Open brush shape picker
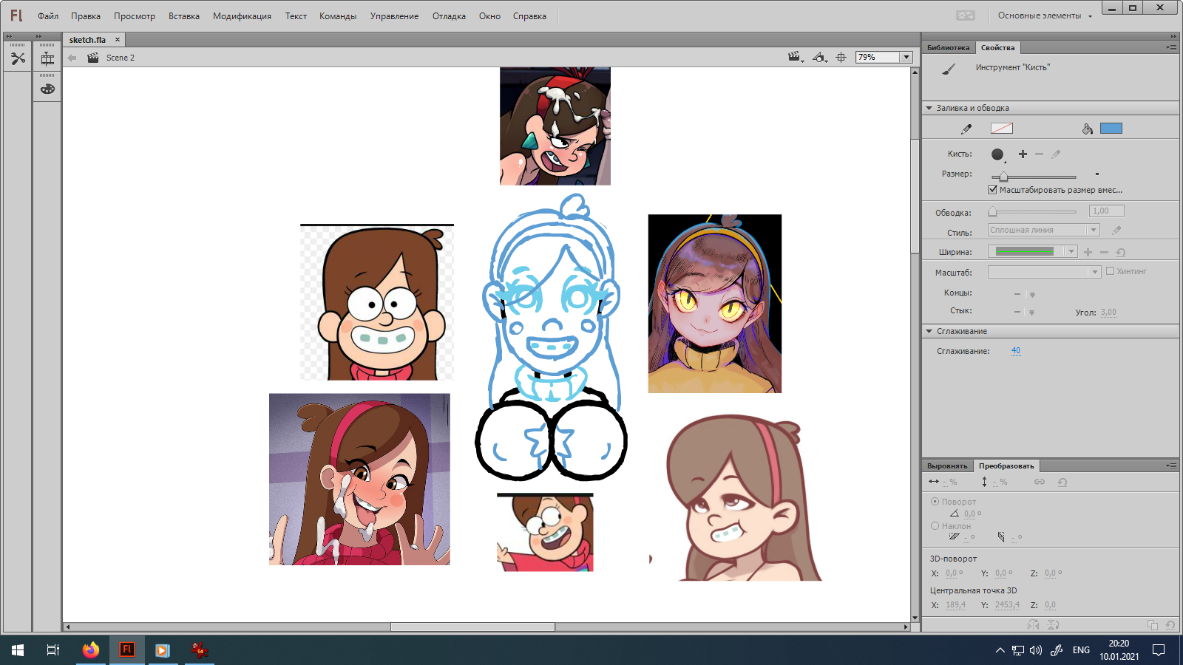The image size is (1183, 665). point(998,154)
